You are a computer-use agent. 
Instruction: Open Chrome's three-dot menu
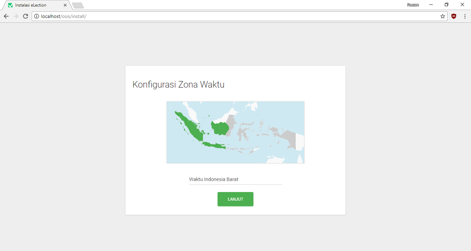(x=465, y=16)
